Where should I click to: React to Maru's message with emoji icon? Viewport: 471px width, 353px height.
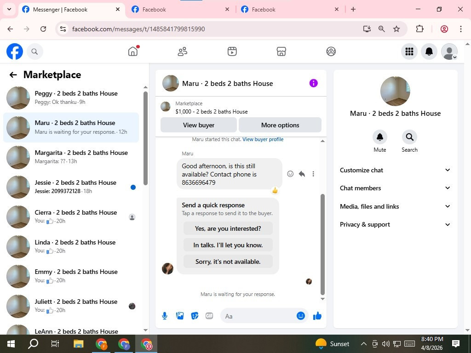tap(290, 174)
